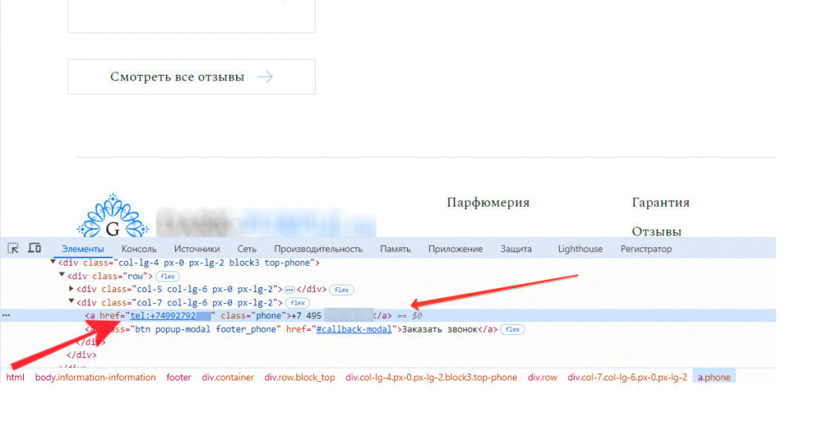Open the Приложение tab
The image size is (814, 428).
(455, 249)
